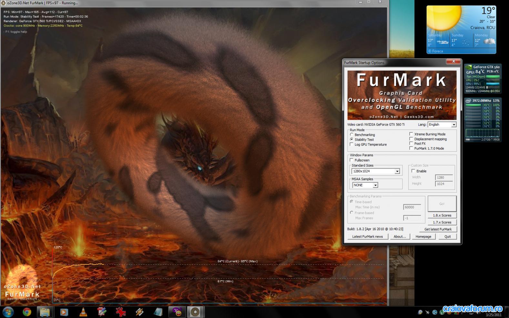Click the Homepage button
The width and height of the screenshot is (509, 318).
tap(423, 237)
